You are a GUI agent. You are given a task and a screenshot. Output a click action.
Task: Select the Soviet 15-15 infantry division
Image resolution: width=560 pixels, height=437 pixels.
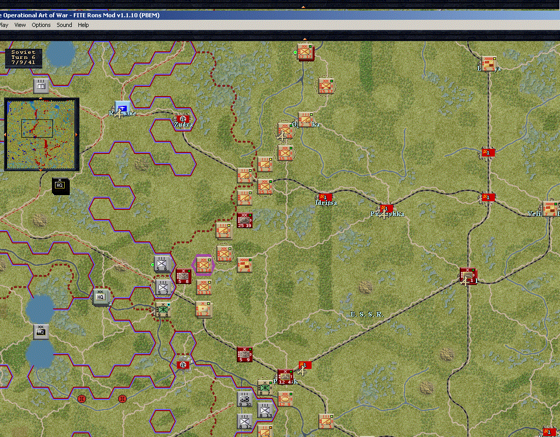tap(265, 187)
